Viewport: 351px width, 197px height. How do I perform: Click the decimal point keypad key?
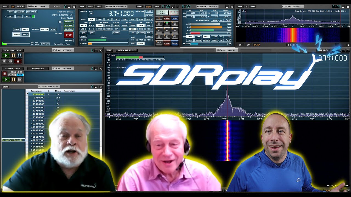click(x=159, y=19)
